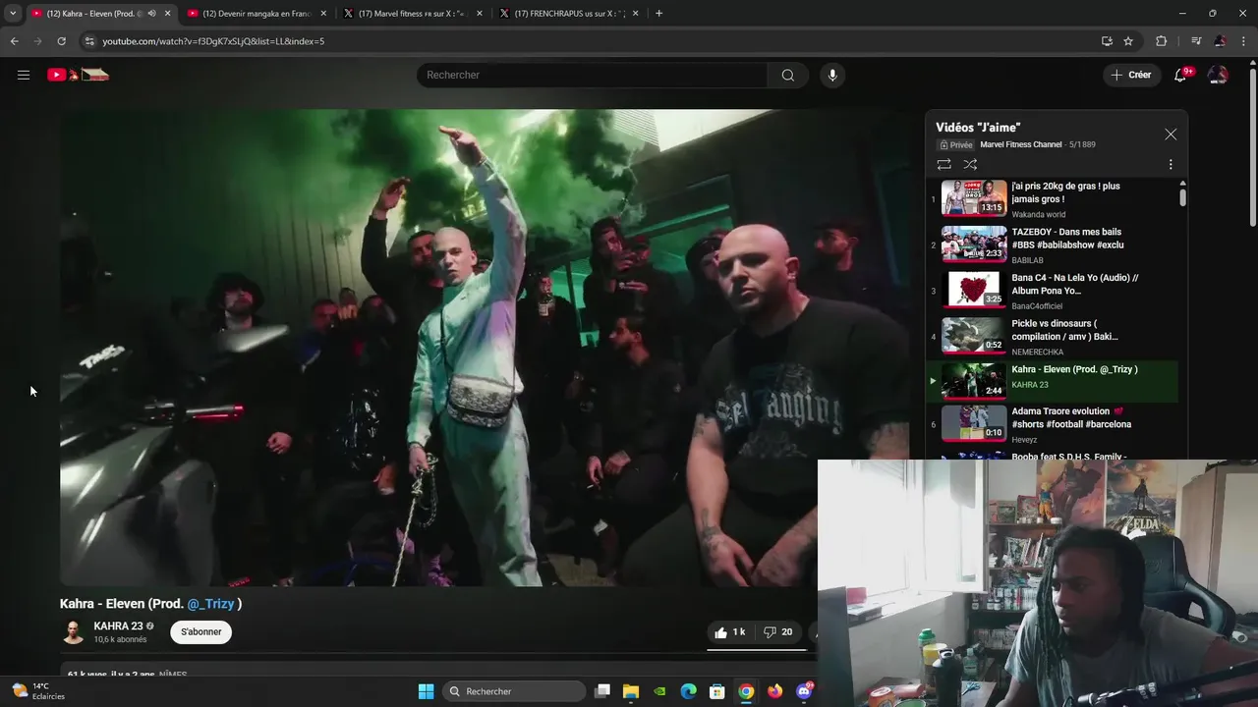Select Pickle vs dinosaurs playlist entry
1258x707 pixels.
(x=1052, y=336)
